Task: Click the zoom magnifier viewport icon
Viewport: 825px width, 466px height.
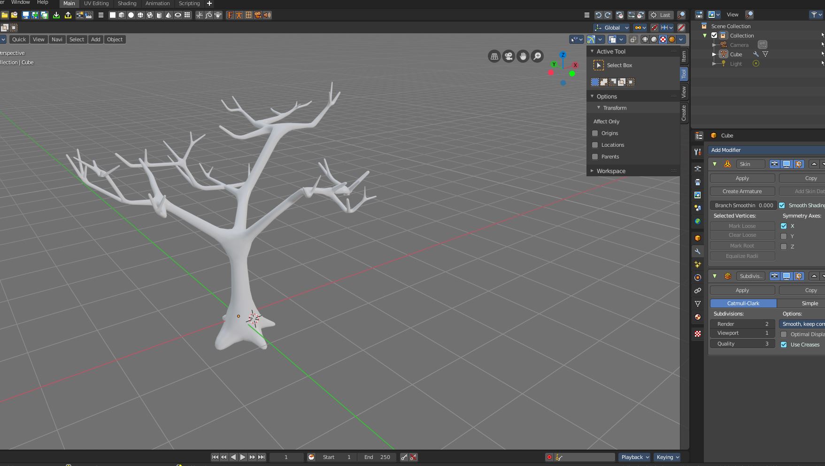Action: [537, 56]
